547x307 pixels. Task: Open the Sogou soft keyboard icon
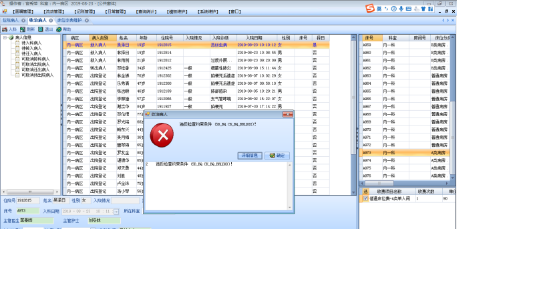point(409,9)
